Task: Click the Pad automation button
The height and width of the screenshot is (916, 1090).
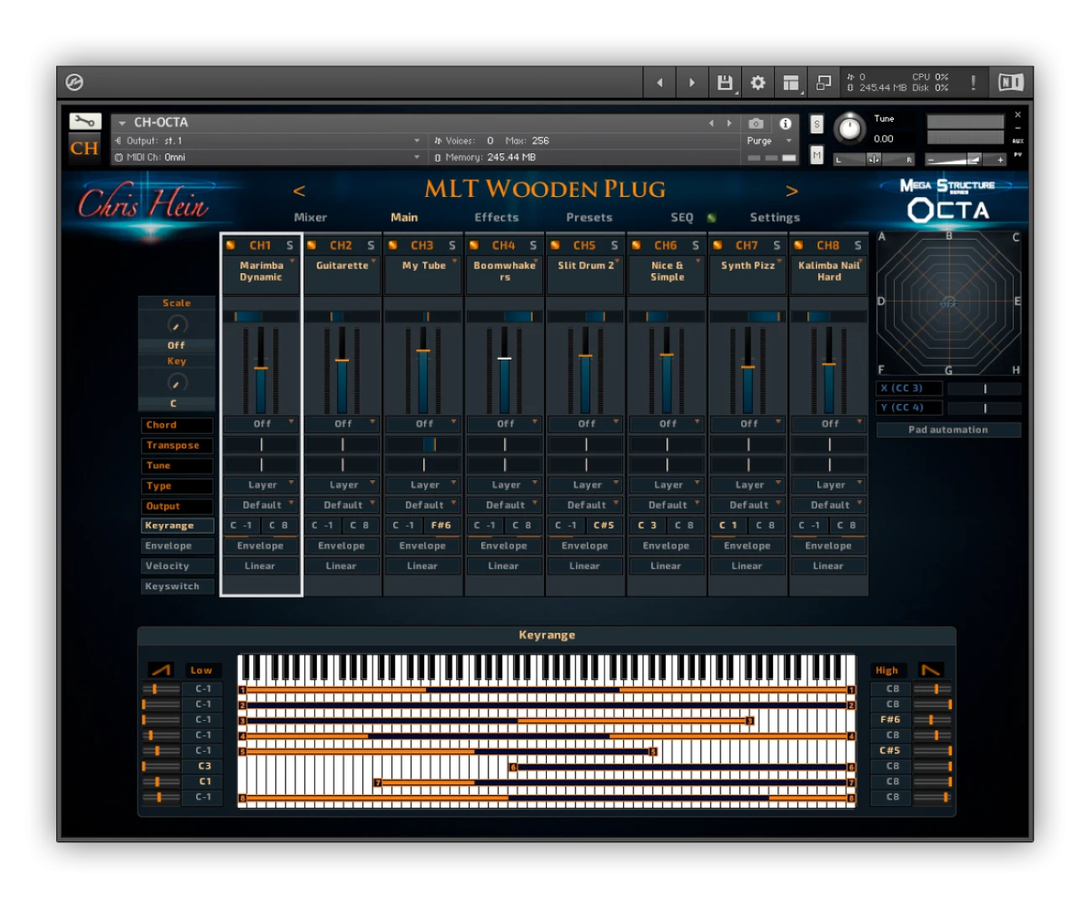Action: [x=948, y=430]
